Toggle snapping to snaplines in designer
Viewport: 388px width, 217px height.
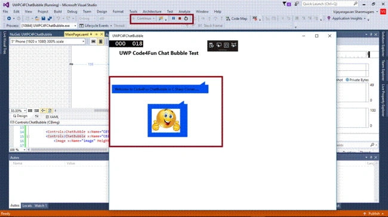[43, 111]
